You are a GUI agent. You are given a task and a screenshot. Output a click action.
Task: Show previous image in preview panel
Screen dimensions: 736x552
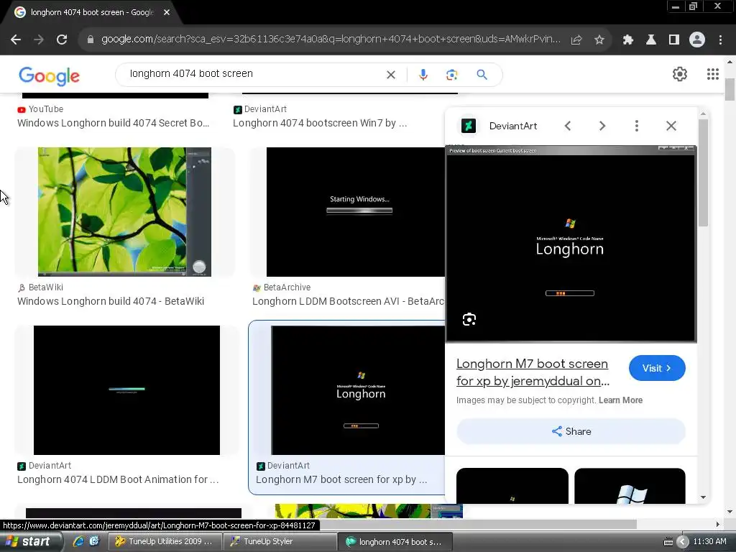coord(568,126)
